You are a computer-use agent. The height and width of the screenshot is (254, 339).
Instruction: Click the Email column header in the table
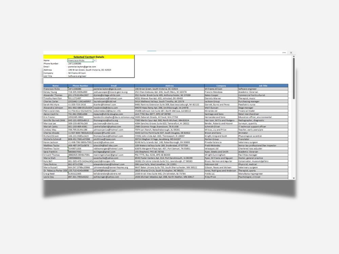tap(114, 86)
